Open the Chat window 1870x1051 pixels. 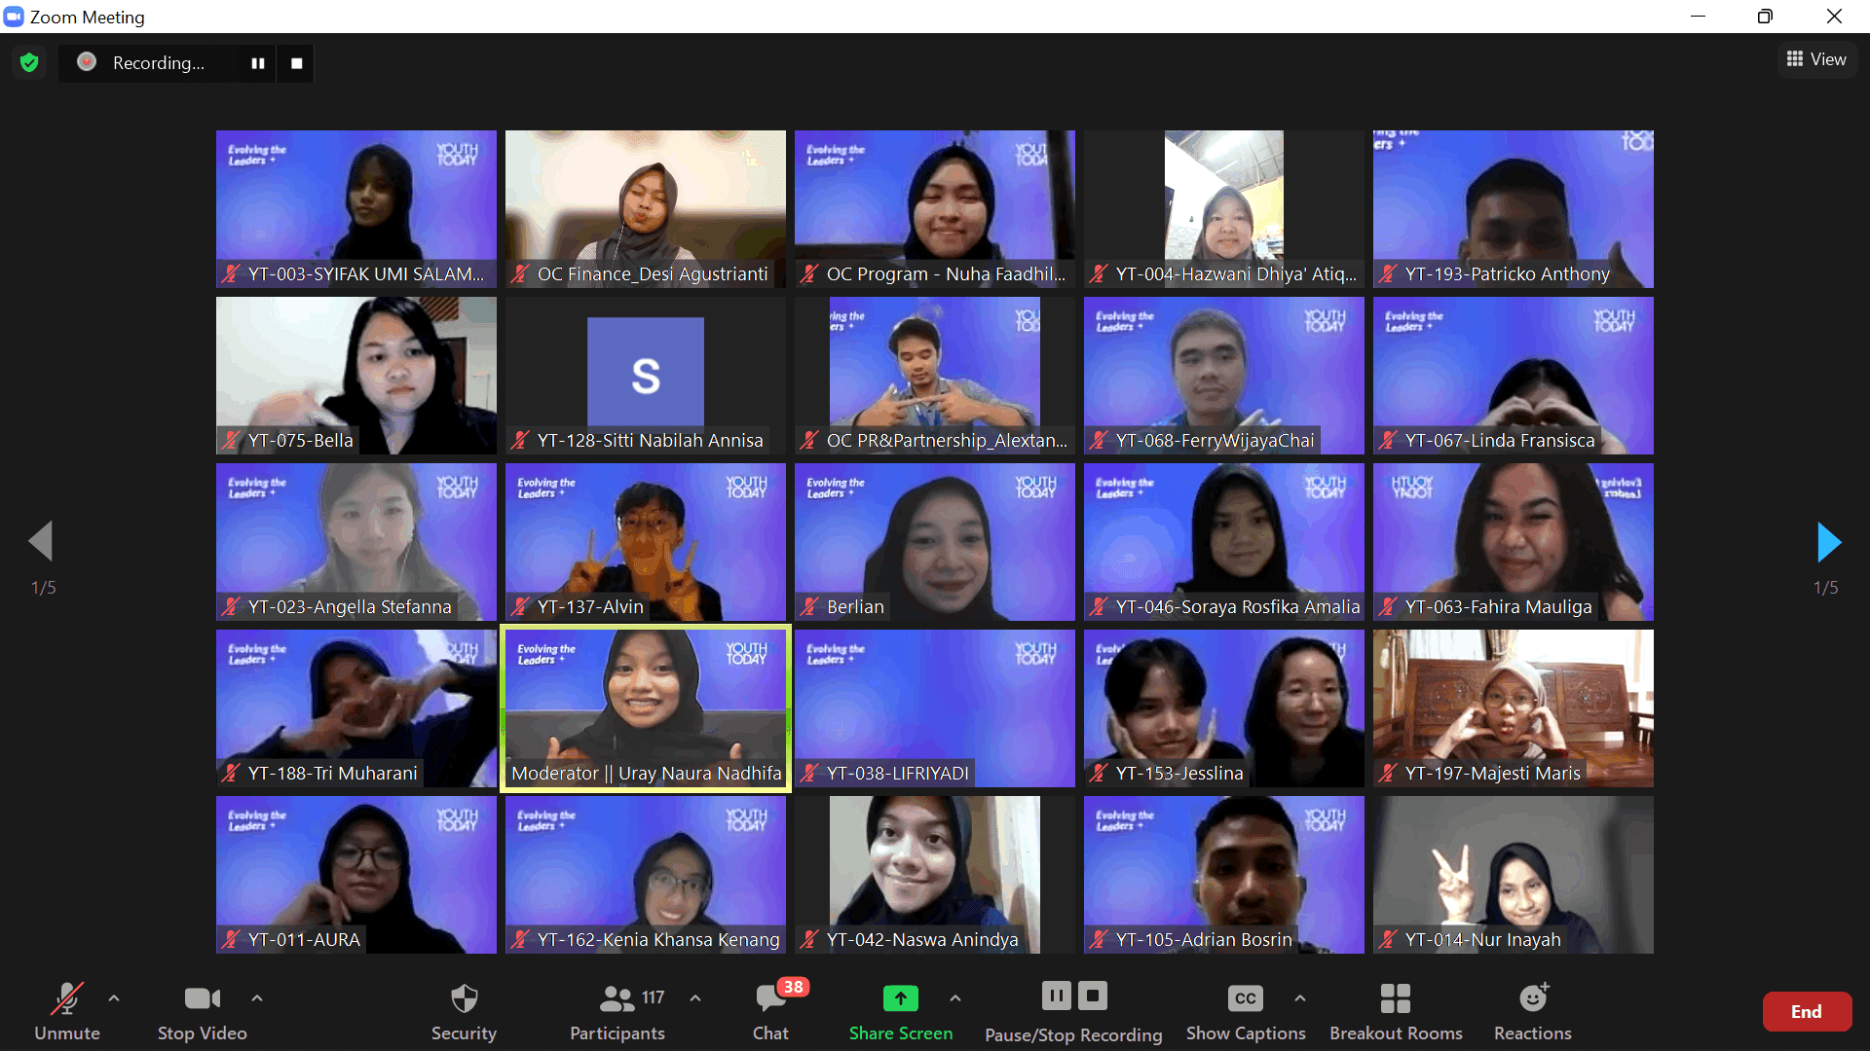coord(770,999)
